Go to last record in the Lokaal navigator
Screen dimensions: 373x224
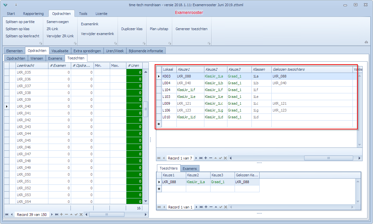(x=201, y=158)
